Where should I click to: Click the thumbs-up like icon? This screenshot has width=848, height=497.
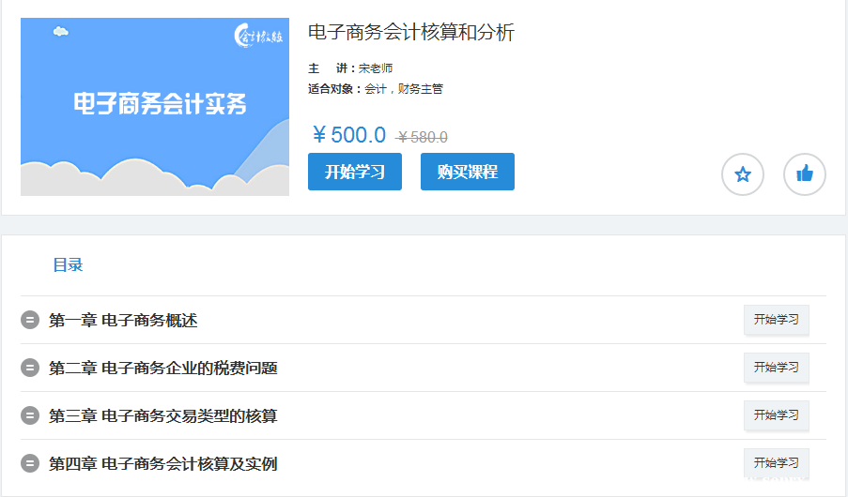tap(804, 174)
